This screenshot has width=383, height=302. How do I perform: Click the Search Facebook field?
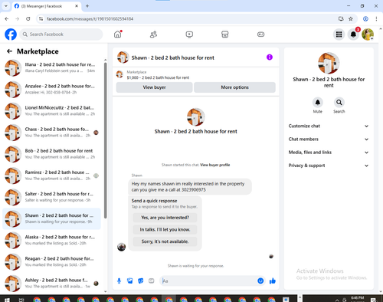pyautogui.click(x=61, y=34)
